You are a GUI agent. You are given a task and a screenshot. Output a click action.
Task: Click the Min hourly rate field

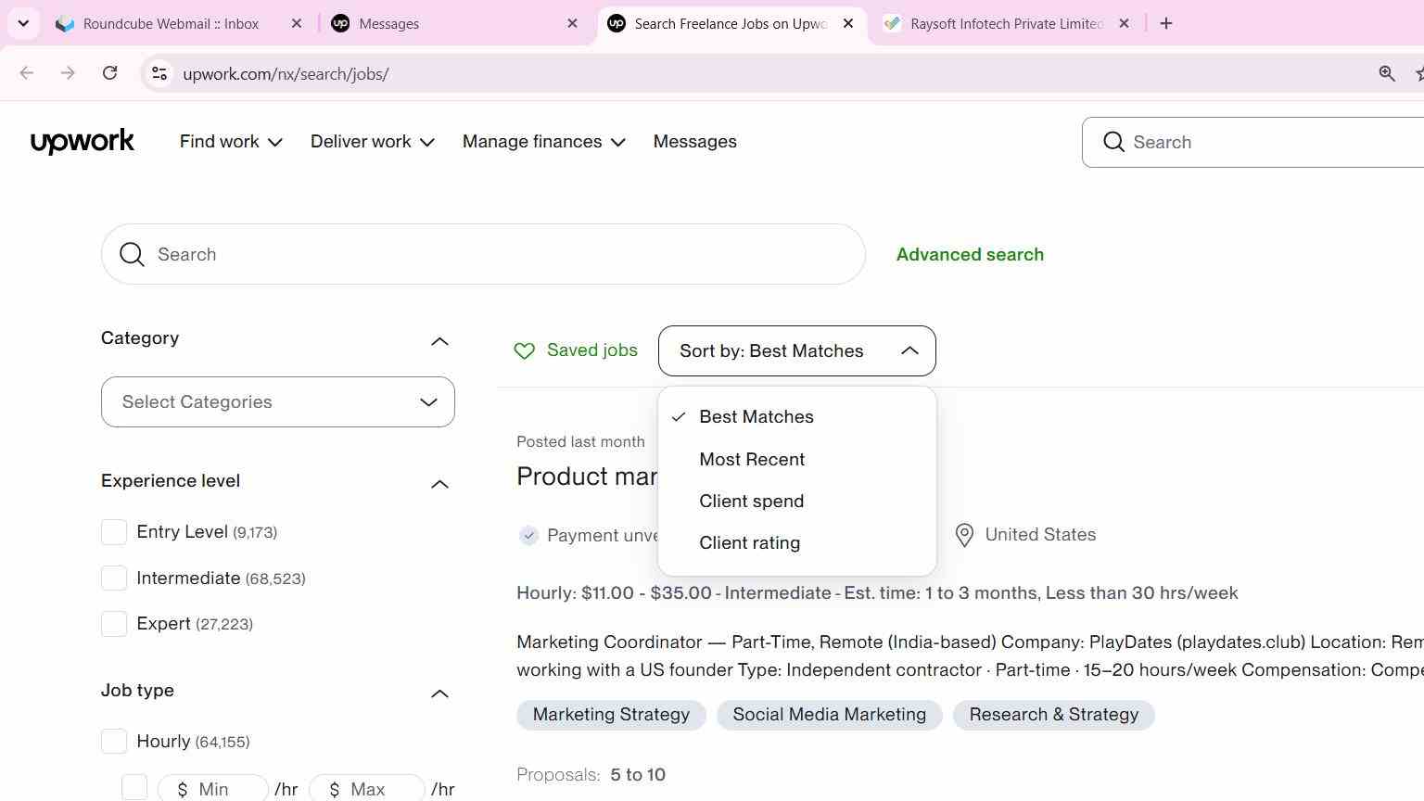213,789
